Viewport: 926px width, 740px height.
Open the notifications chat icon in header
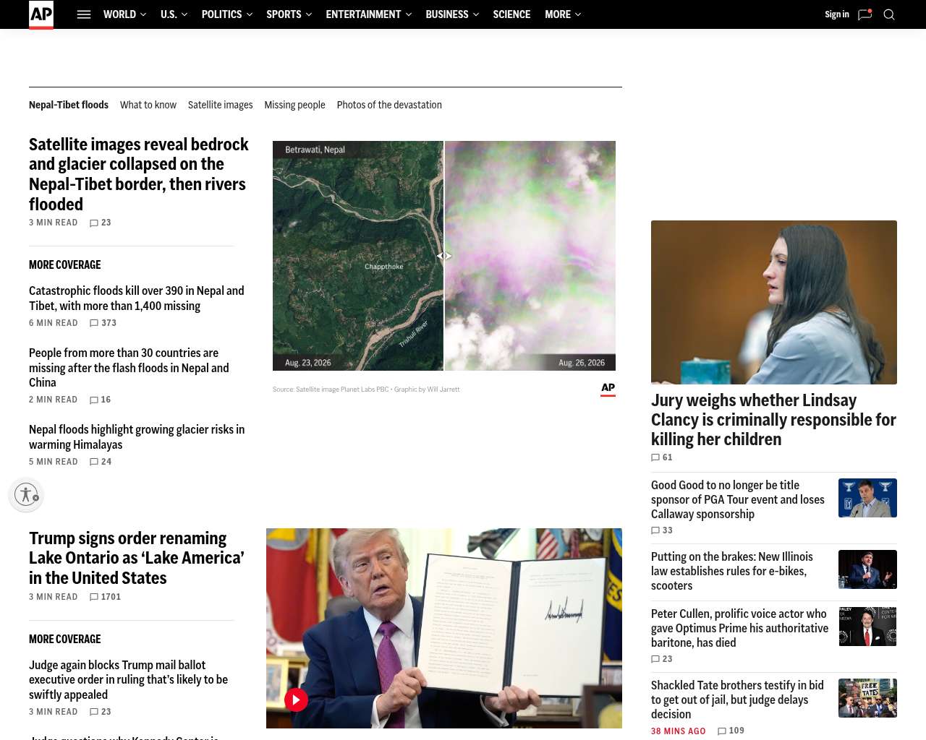click(865, 14)
